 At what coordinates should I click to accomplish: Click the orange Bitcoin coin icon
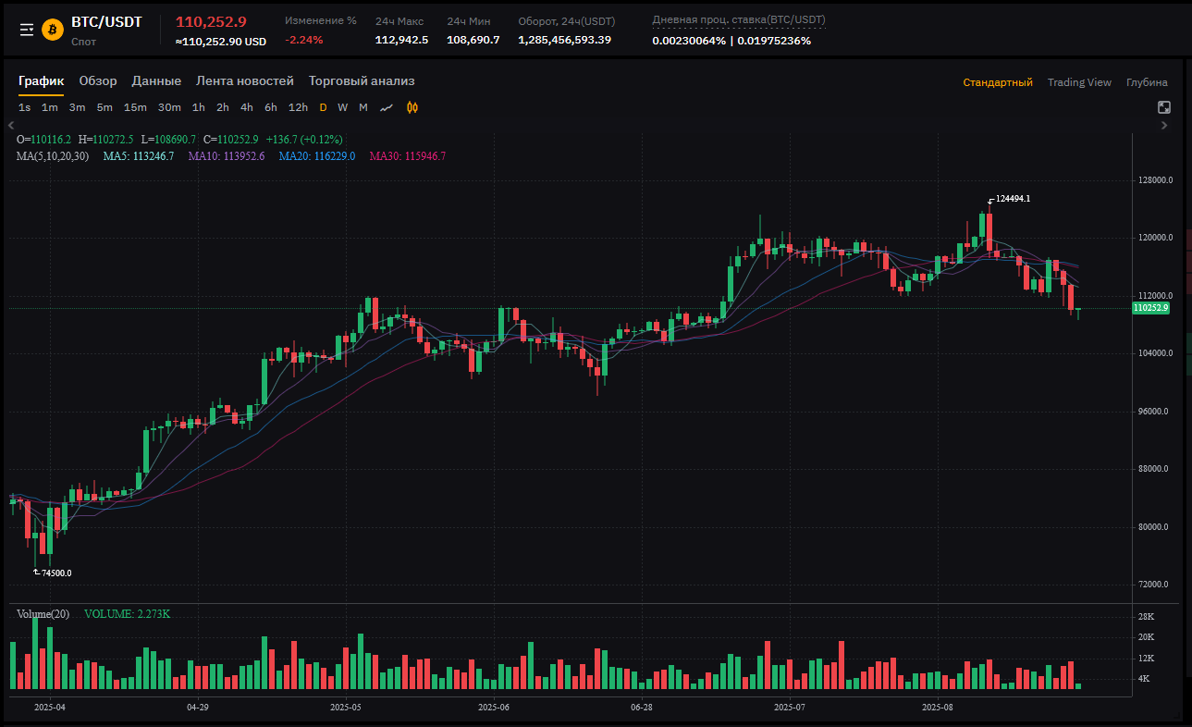pos(53,30)
